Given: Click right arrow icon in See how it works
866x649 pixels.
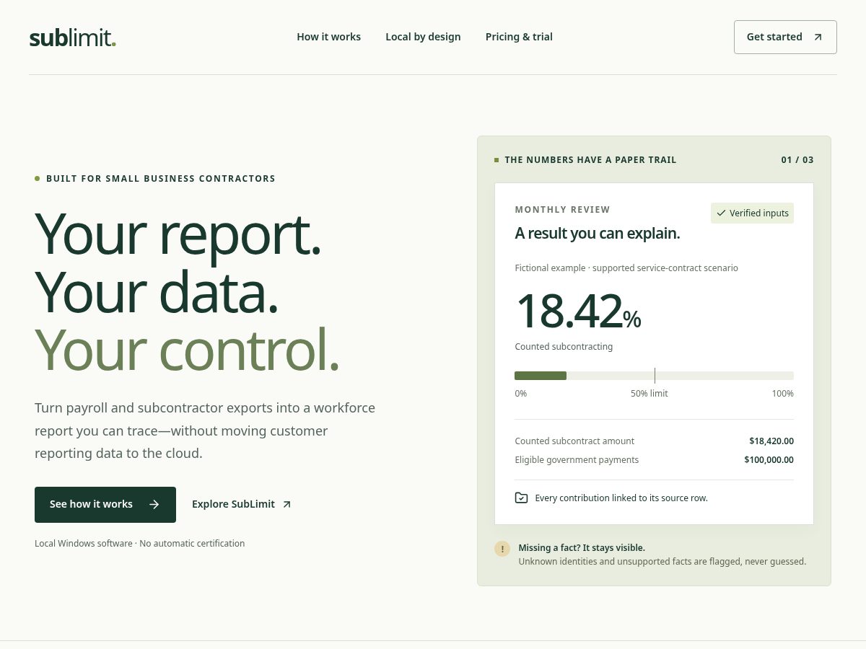Looking at the screenshot, I should tap(154, 505).
